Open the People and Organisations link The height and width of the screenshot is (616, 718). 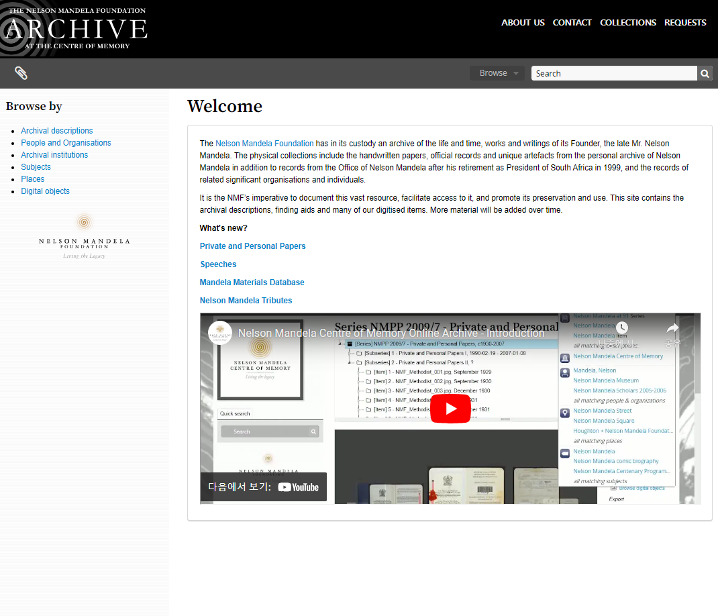click(x=66, y=143)
